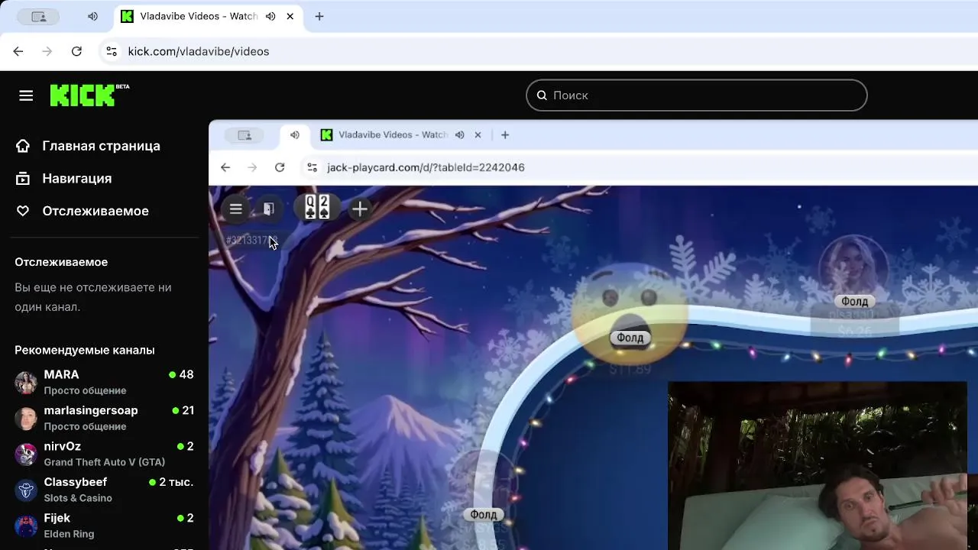Click the tab search button at top left
Screen dimensions: 978x550
point(38,16)
